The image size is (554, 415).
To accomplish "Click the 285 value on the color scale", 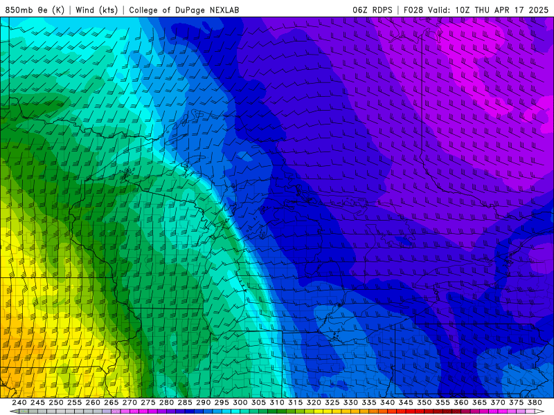I will click(x=185, y=403).
